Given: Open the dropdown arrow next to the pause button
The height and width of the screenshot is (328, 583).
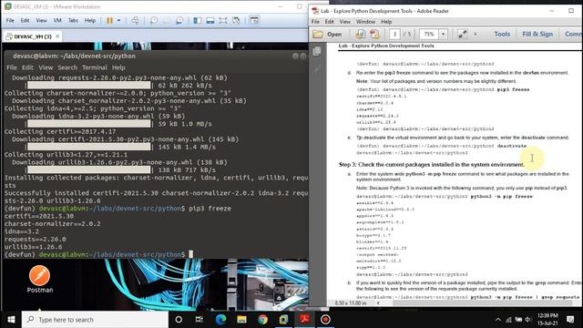Looking at the screenshot, I should pyautogui.click(x=119, y=21).
